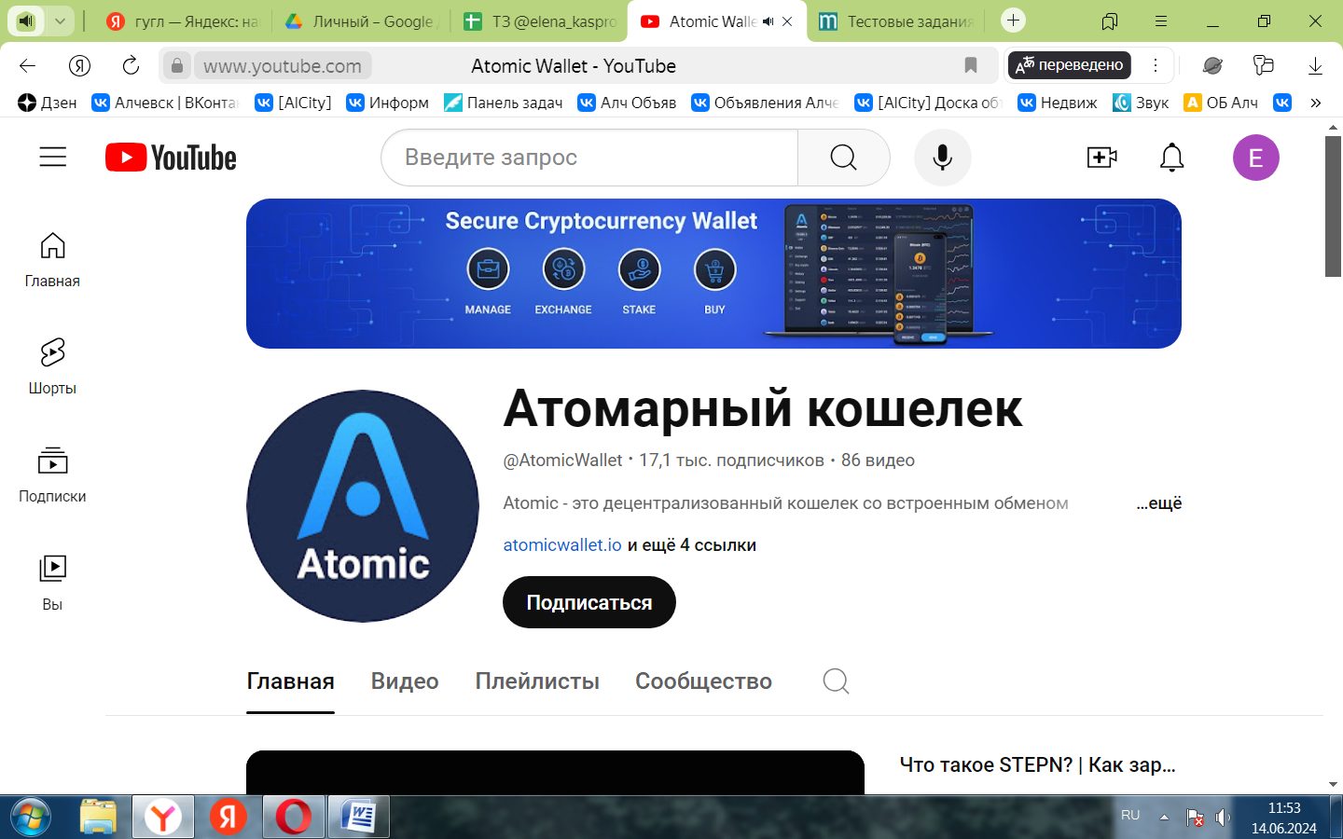This screenshot has width=1343, height=839.
Task: Open new browser tab plus button
Action: coord(1013,21)
